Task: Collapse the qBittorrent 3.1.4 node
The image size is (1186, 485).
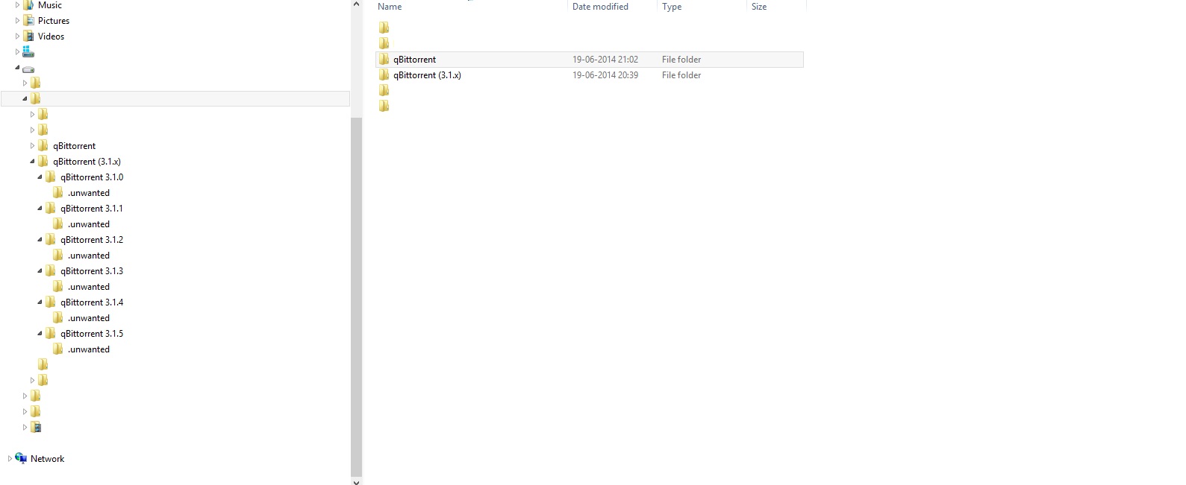Action: point(40,302)
